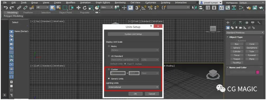Click Select and Manipulate crosshair icon
The width and height of the screenshot is (266, 100).
pyautogui.click(x=124, y=8)
